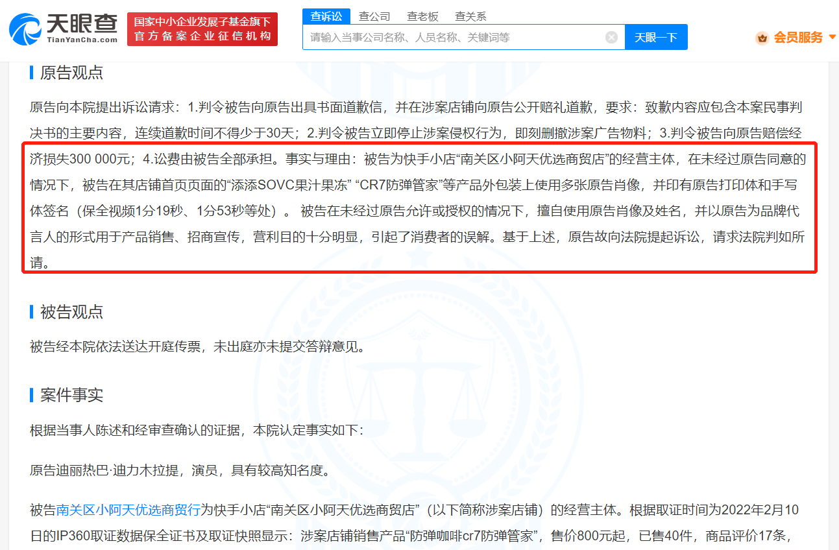Image resolution: width=839 pixels, height=550 pixels.
Task: Click the red 国家中小企业发展子基金旗下 badge
Action: 202,29
